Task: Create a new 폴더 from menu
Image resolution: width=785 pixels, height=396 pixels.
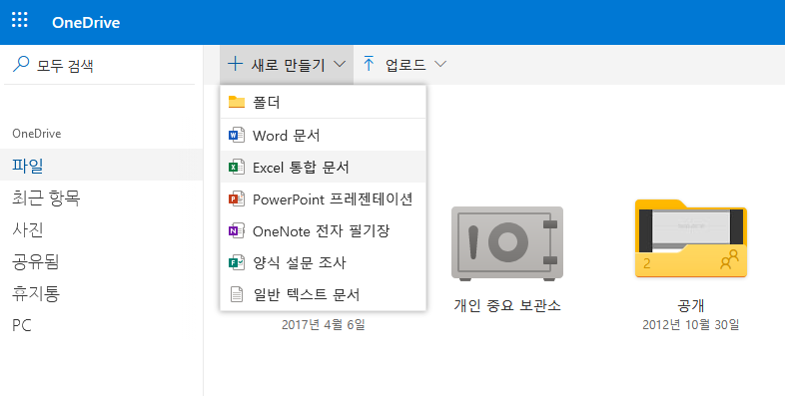Action: pyautogui.click(x=323, y=103)
